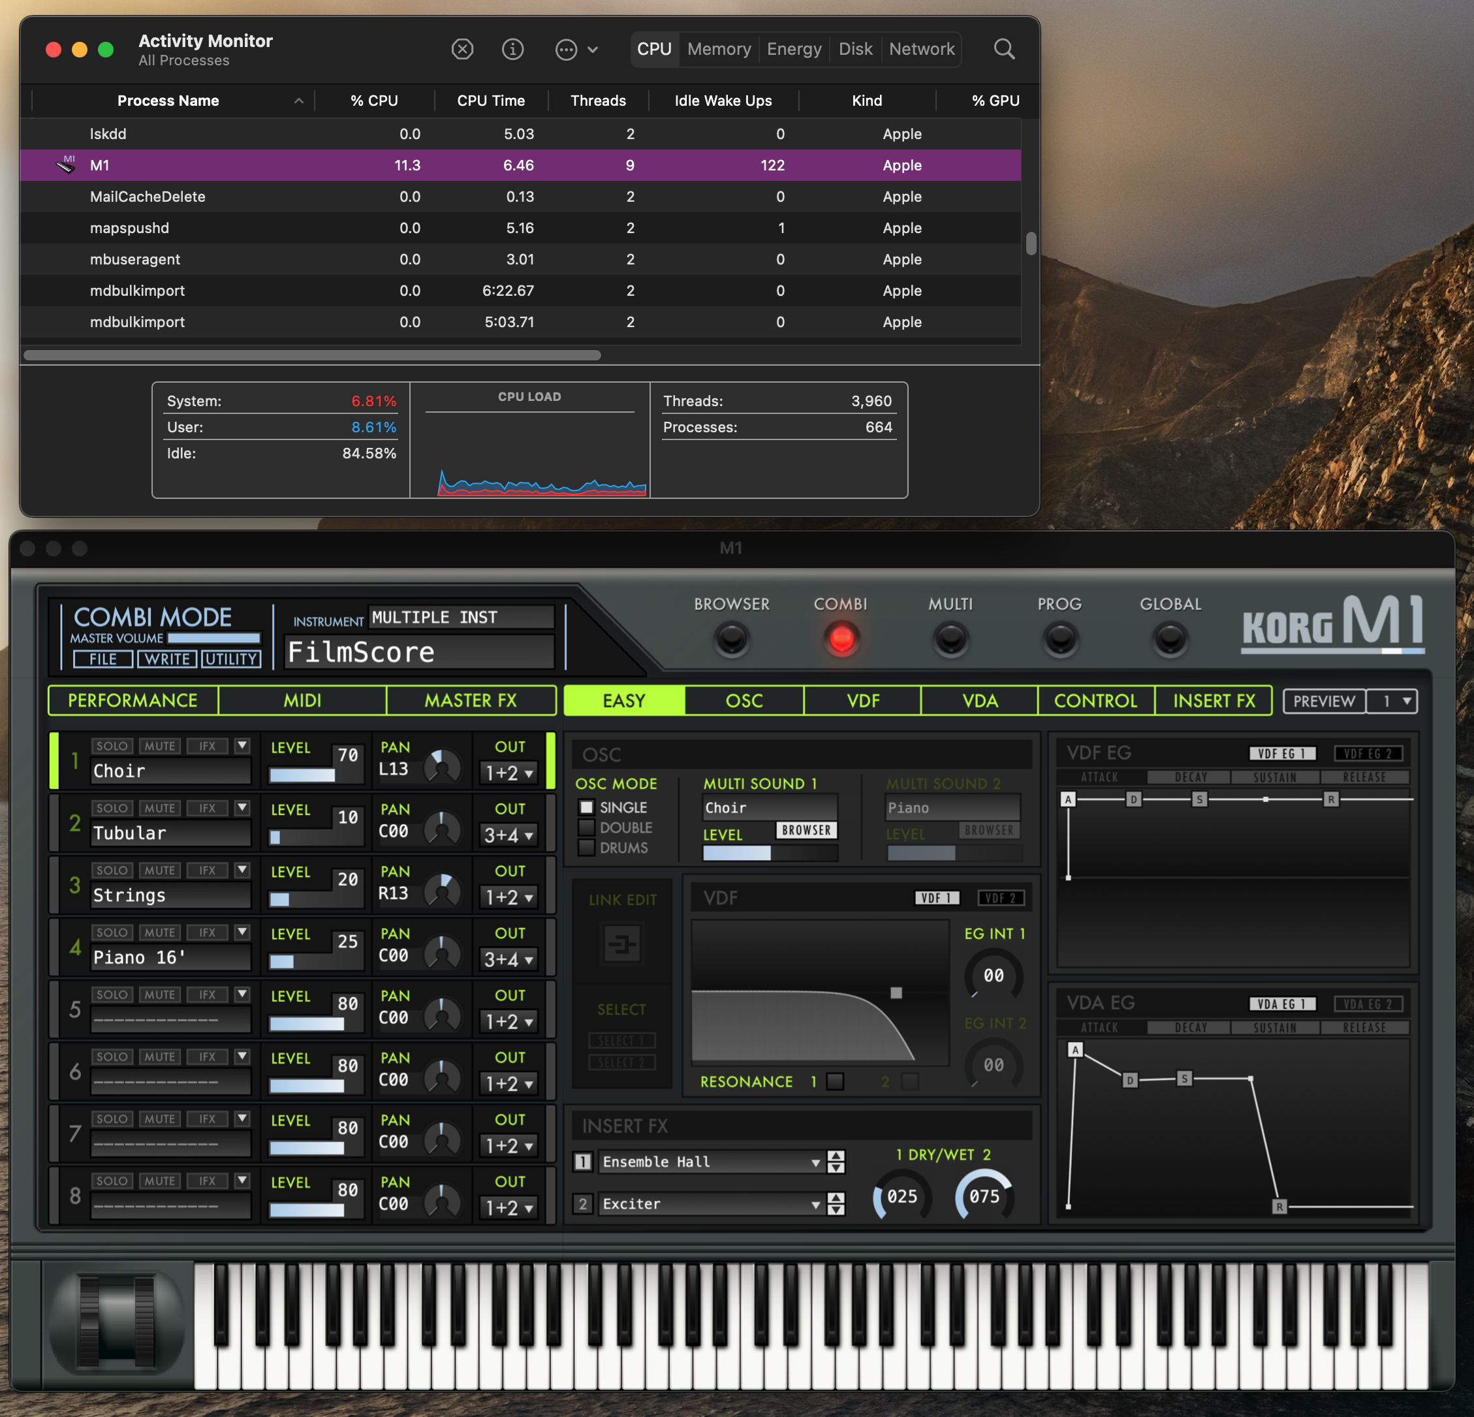Click the WRITE button

coord(167,660)
